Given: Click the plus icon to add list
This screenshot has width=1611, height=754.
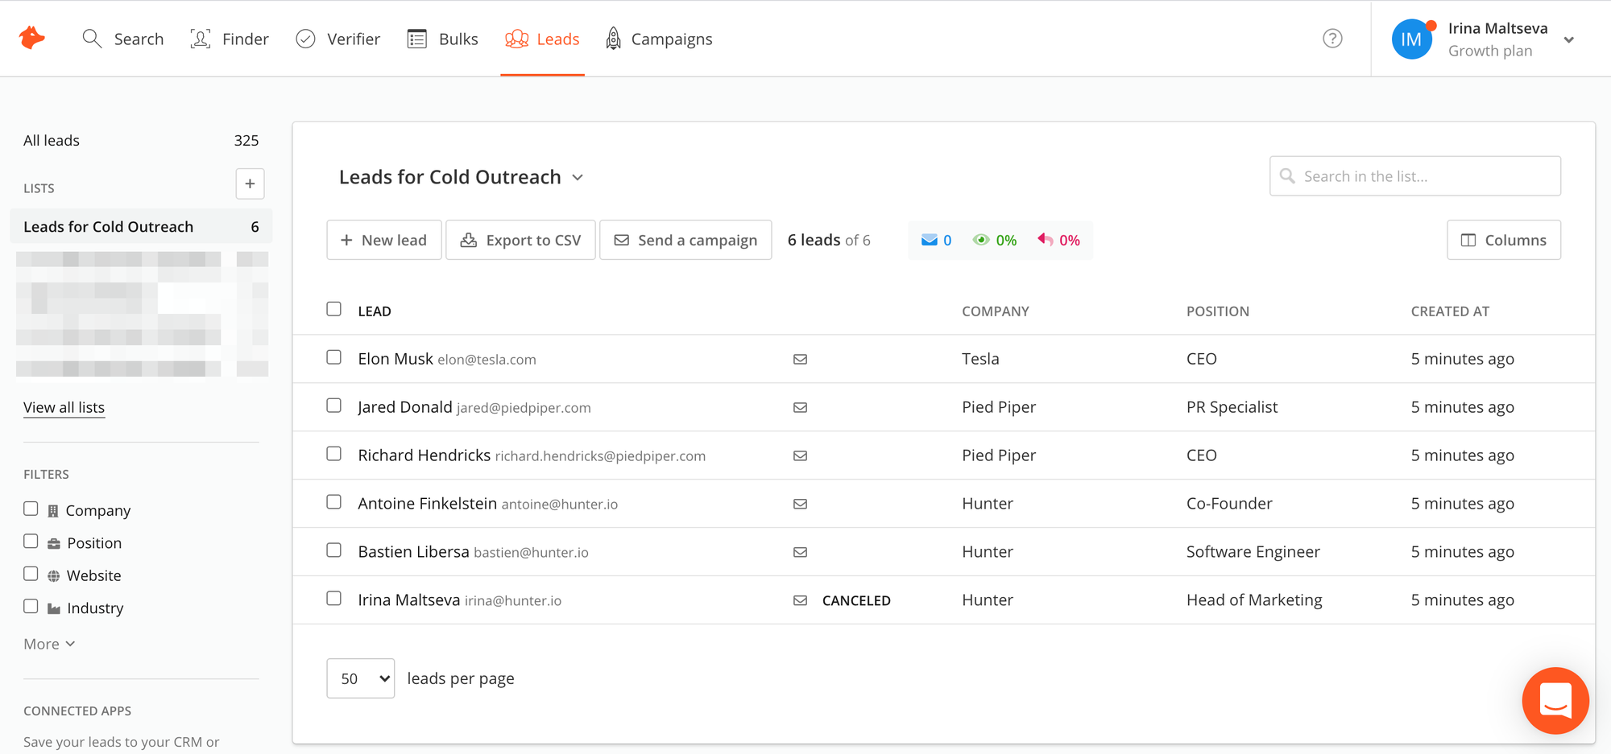Looking at the screenshot, I should pyautogui.click(x=250, y=184).
